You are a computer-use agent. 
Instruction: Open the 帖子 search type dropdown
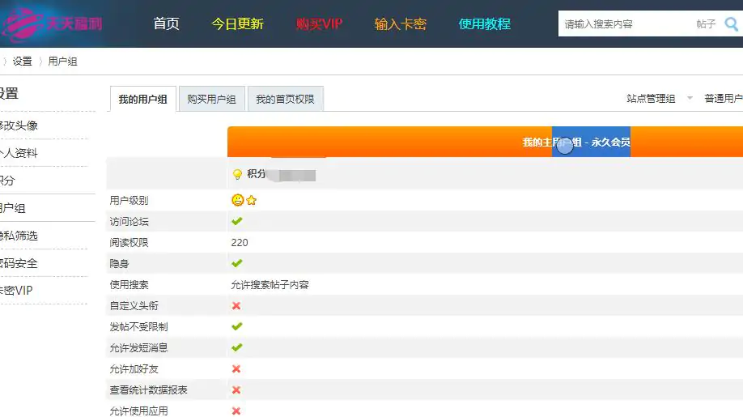[706, 23]
